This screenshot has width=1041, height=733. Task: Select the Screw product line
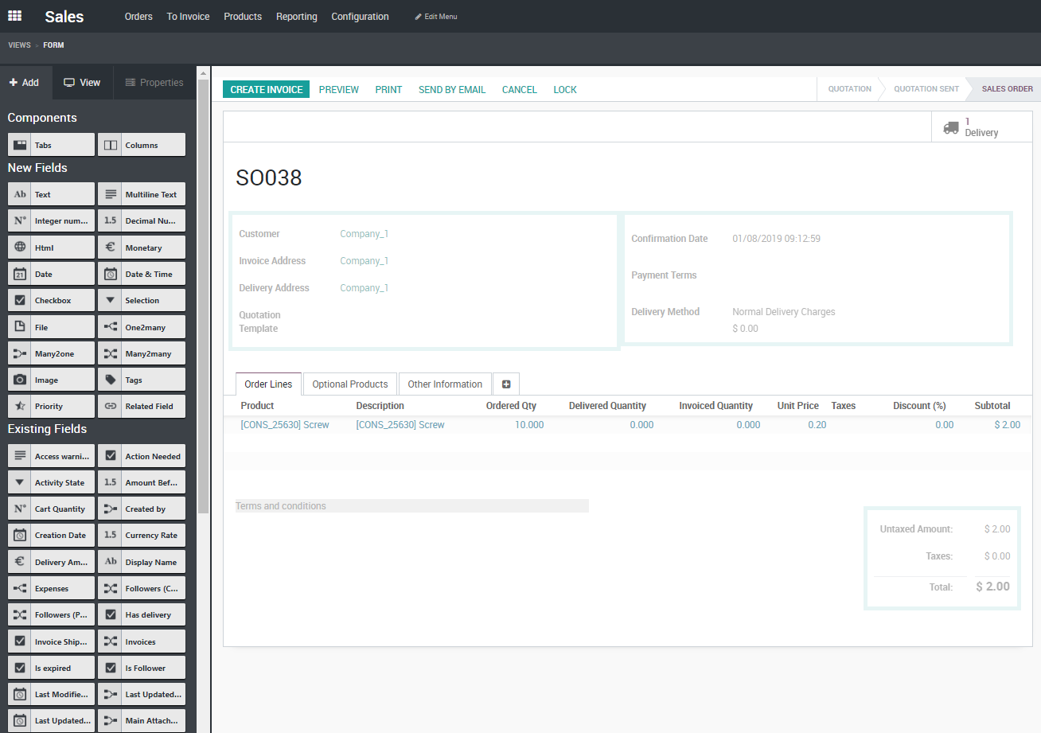click(x=630, y=425)
